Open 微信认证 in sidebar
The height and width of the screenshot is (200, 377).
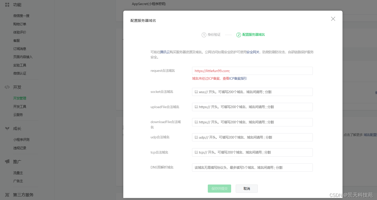tap(20, 73)
